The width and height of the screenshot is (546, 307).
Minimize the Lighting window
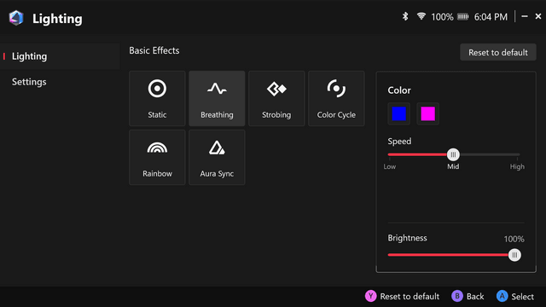tap(525, 16)
